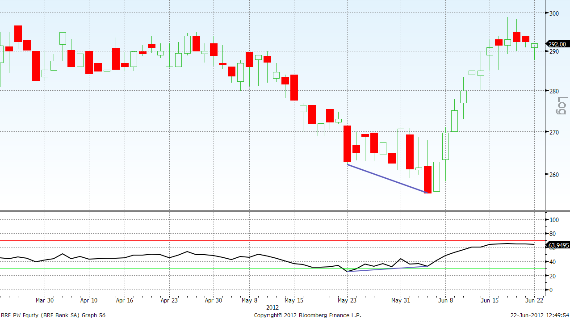Click the 290 price axis label
Screen dimensions: 570x319
pos(554,52)
